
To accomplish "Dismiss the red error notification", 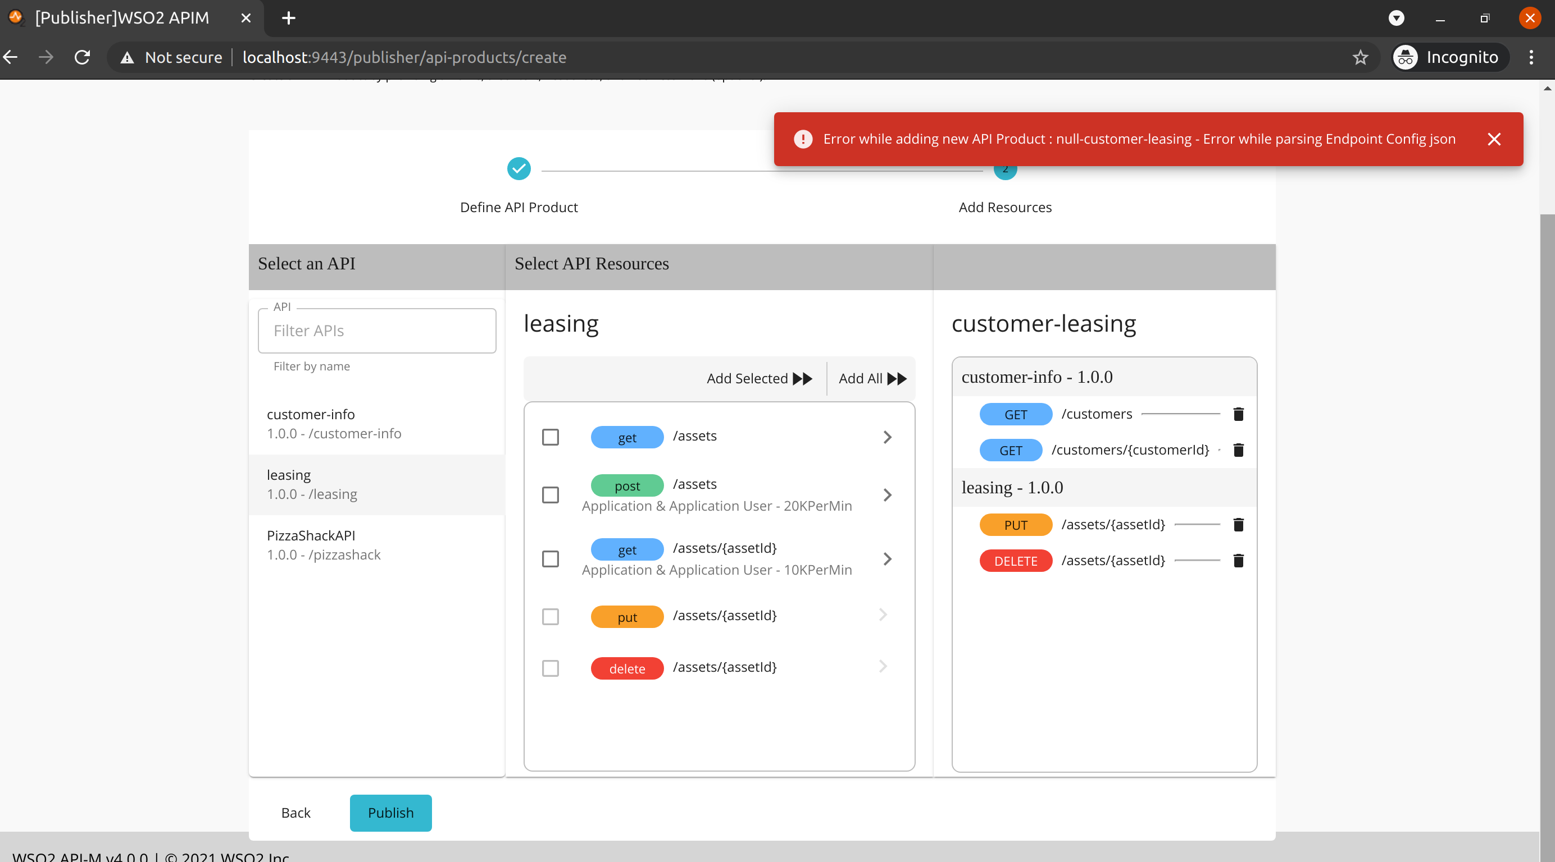I will click(x=1494, y=139).
